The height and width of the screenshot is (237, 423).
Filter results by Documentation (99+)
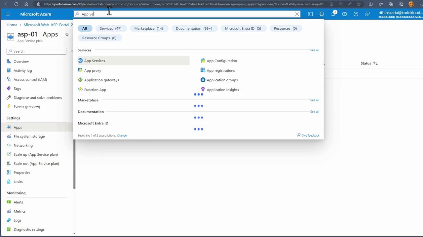[194, 28]
